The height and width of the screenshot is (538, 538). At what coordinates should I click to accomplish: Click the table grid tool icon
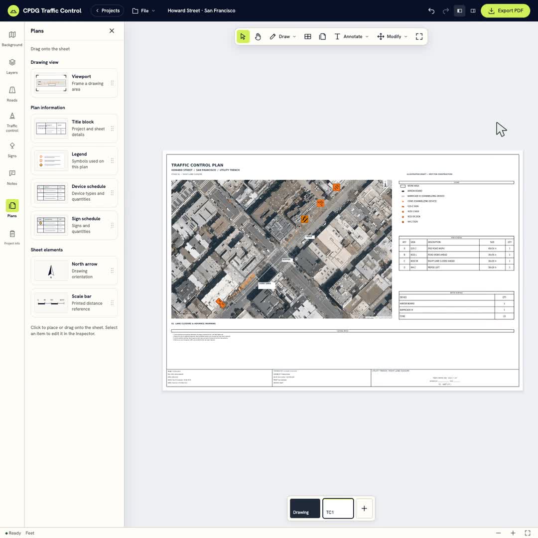[308, 37]
